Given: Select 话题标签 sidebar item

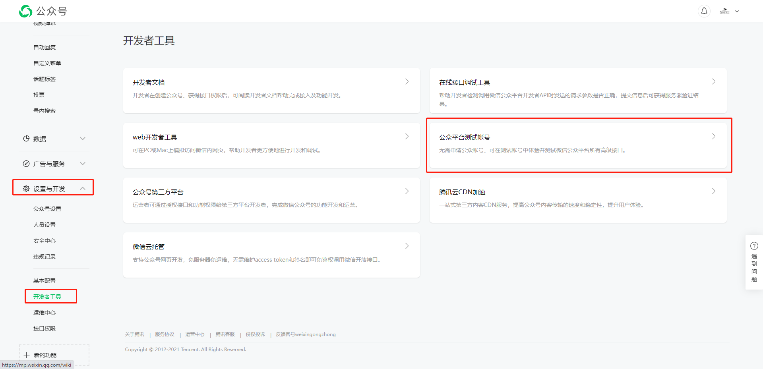Looking at the screenshot, I should pyautogui.click(x=45, y=79).
